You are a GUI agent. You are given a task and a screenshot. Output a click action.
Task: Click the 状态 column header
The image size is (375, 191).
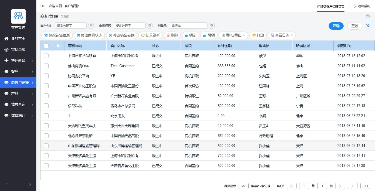[x=164, y=46]
